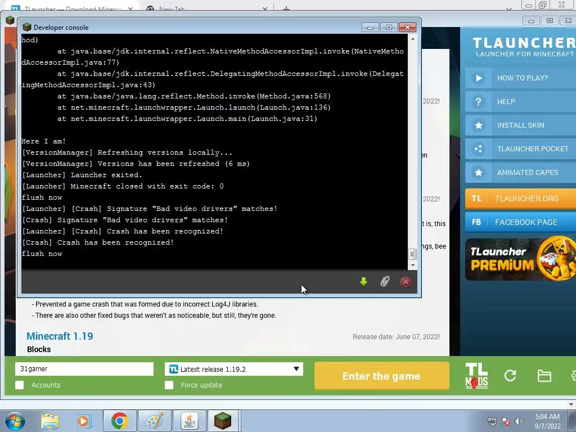The width and height of the screenshot is (576, 432).
Task: Open the TLAUNCHER POCKET menu item
Action: click(520, 148)
